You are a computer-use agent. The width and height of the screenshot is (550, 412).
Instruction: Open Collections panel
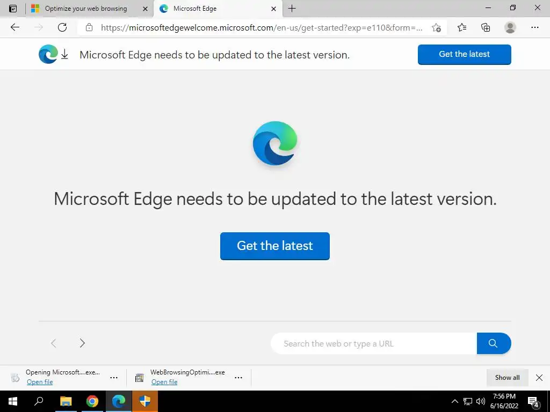tap(486, 27)
